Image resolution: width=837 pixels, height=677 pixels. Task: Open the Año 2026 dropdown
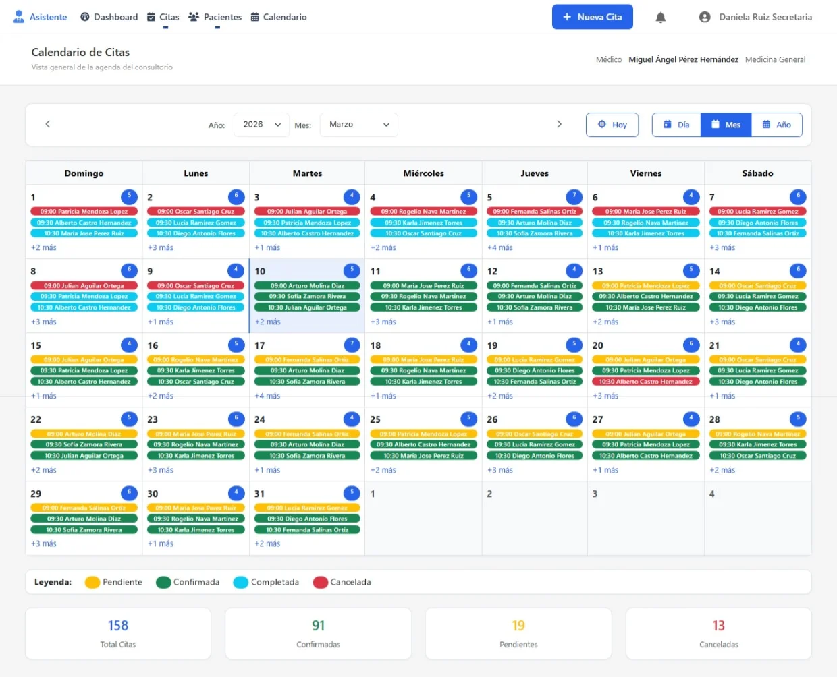(261, 125)
